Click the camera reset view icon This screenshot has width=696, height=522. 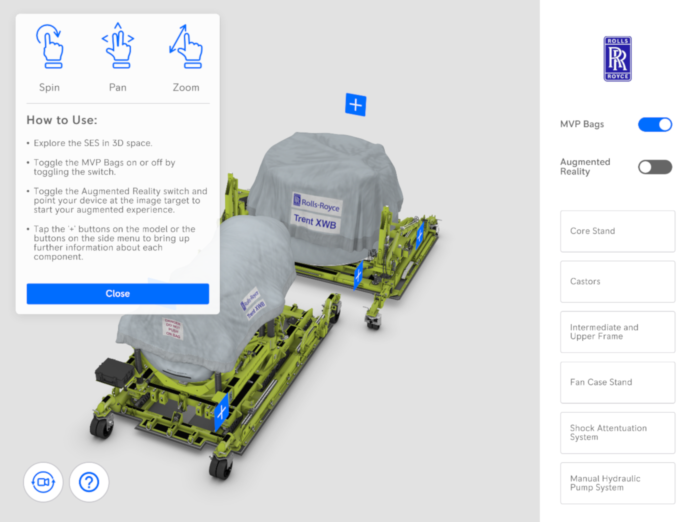pyautogui.click(x=43, y=482)
